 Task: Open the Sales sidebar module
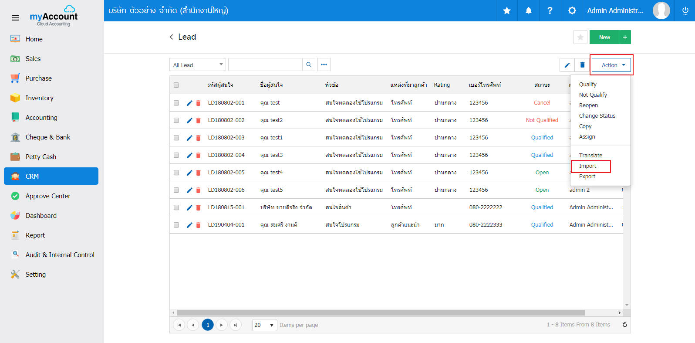(51, 58)
